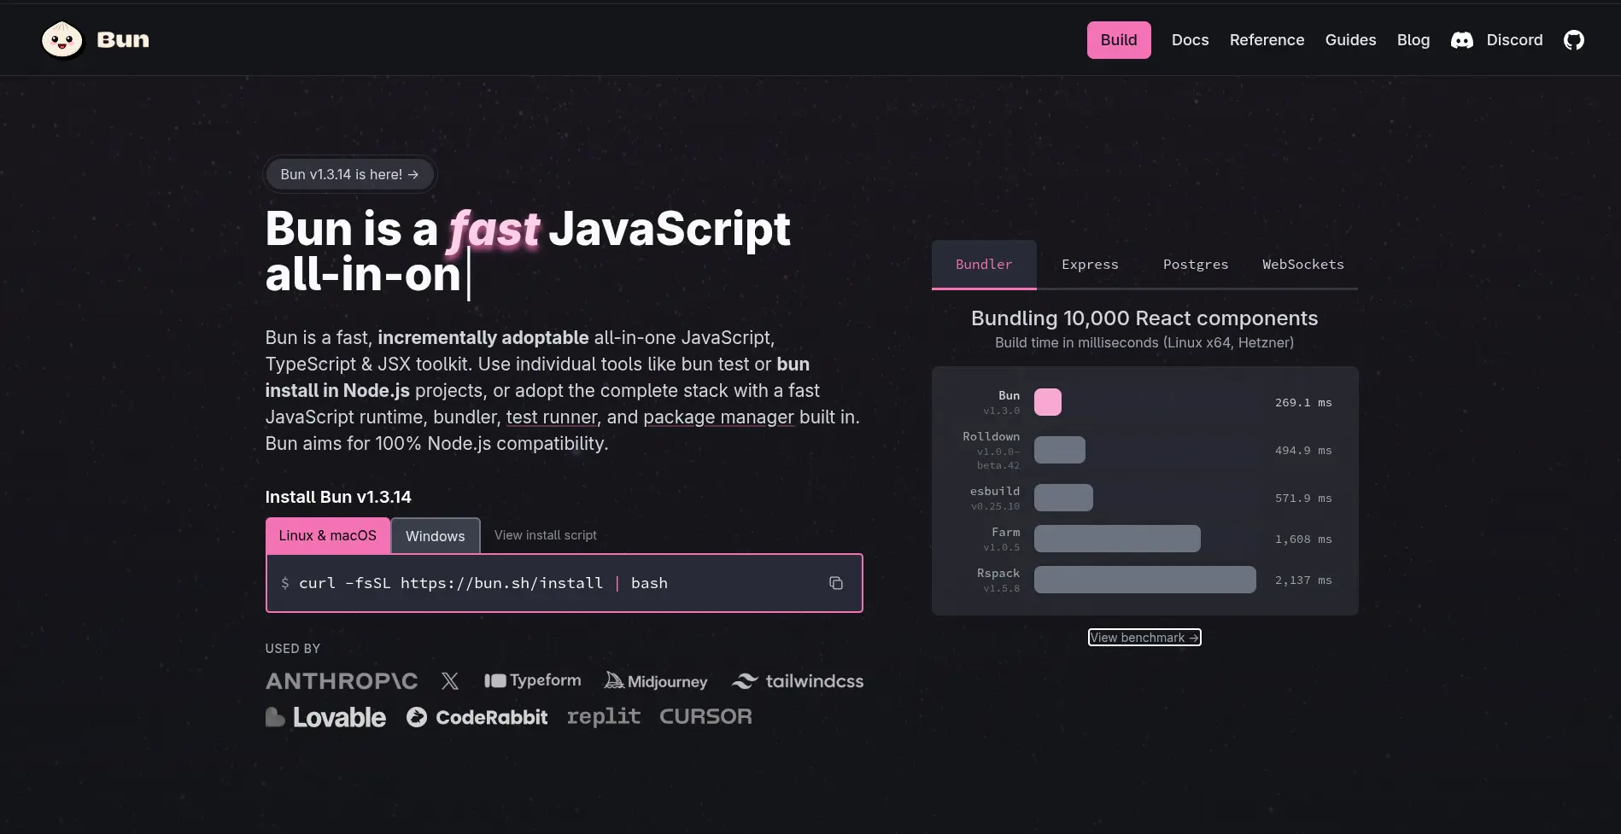Open the View benchmark link
The image size is (1621, 834).
point(1144,638)
